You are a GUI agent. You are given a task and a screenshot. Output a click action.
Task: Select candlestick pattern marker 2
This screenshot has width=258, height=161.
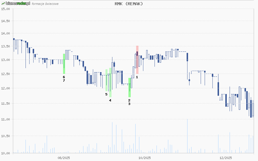129,100
